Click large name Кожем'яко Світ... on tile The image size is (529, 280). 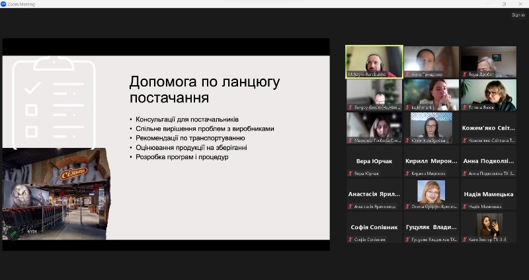(489, 128)
